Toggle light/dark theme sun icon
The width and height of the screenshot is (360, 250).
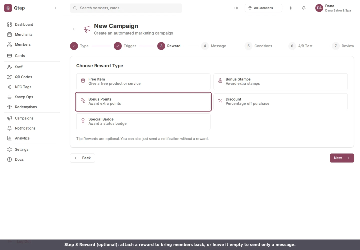(x=291, y=8)
